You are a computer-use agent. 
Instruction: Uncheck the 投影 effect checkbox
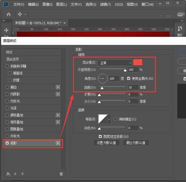click(7, 143)
